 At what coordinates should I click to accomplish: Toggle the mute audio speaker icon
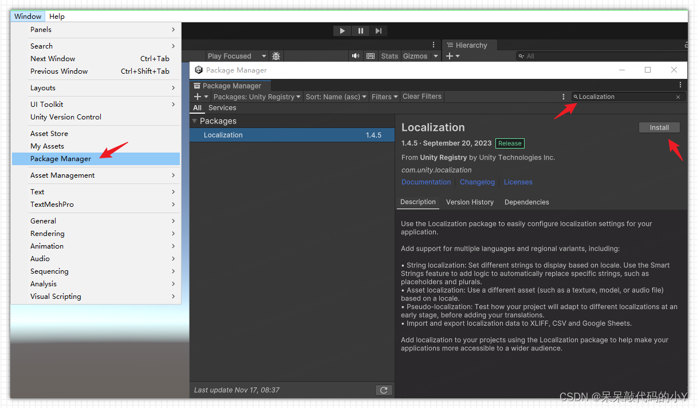pos(356,56)
